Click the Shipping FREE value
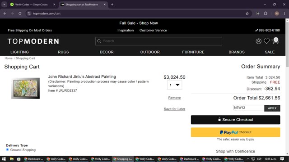This screenshot has width=289, height=162. point(275,82)
